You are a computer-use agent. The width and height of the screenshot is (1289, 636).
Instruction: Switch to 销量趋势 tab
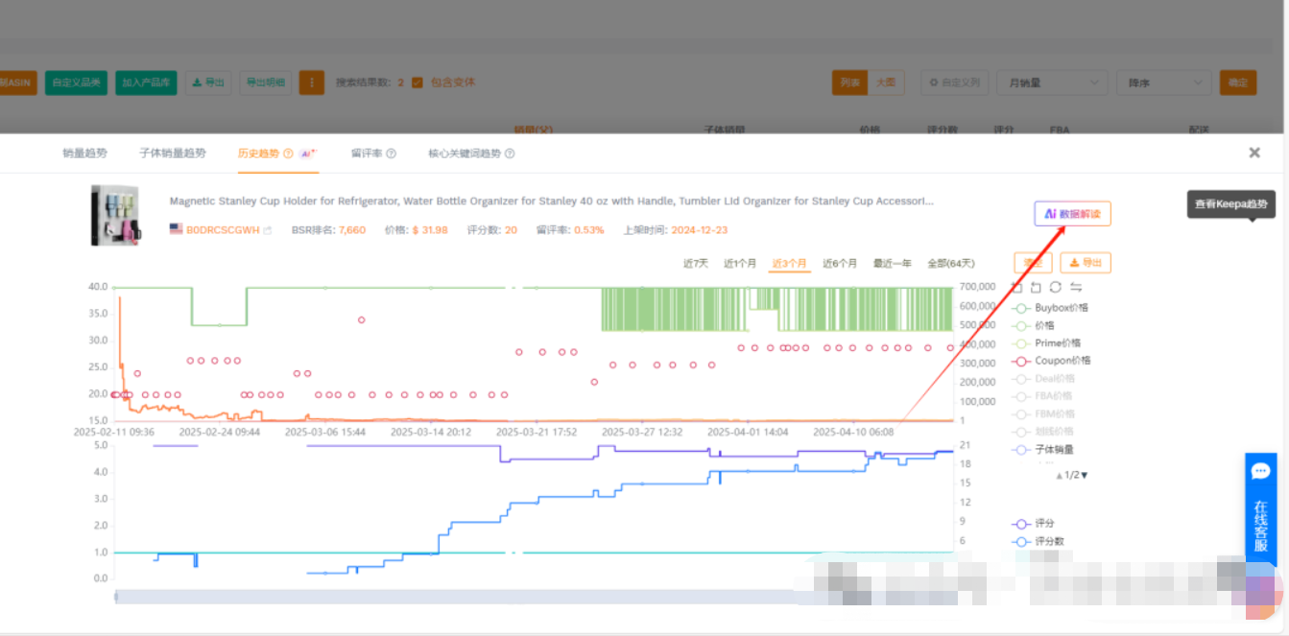[84, 153]
